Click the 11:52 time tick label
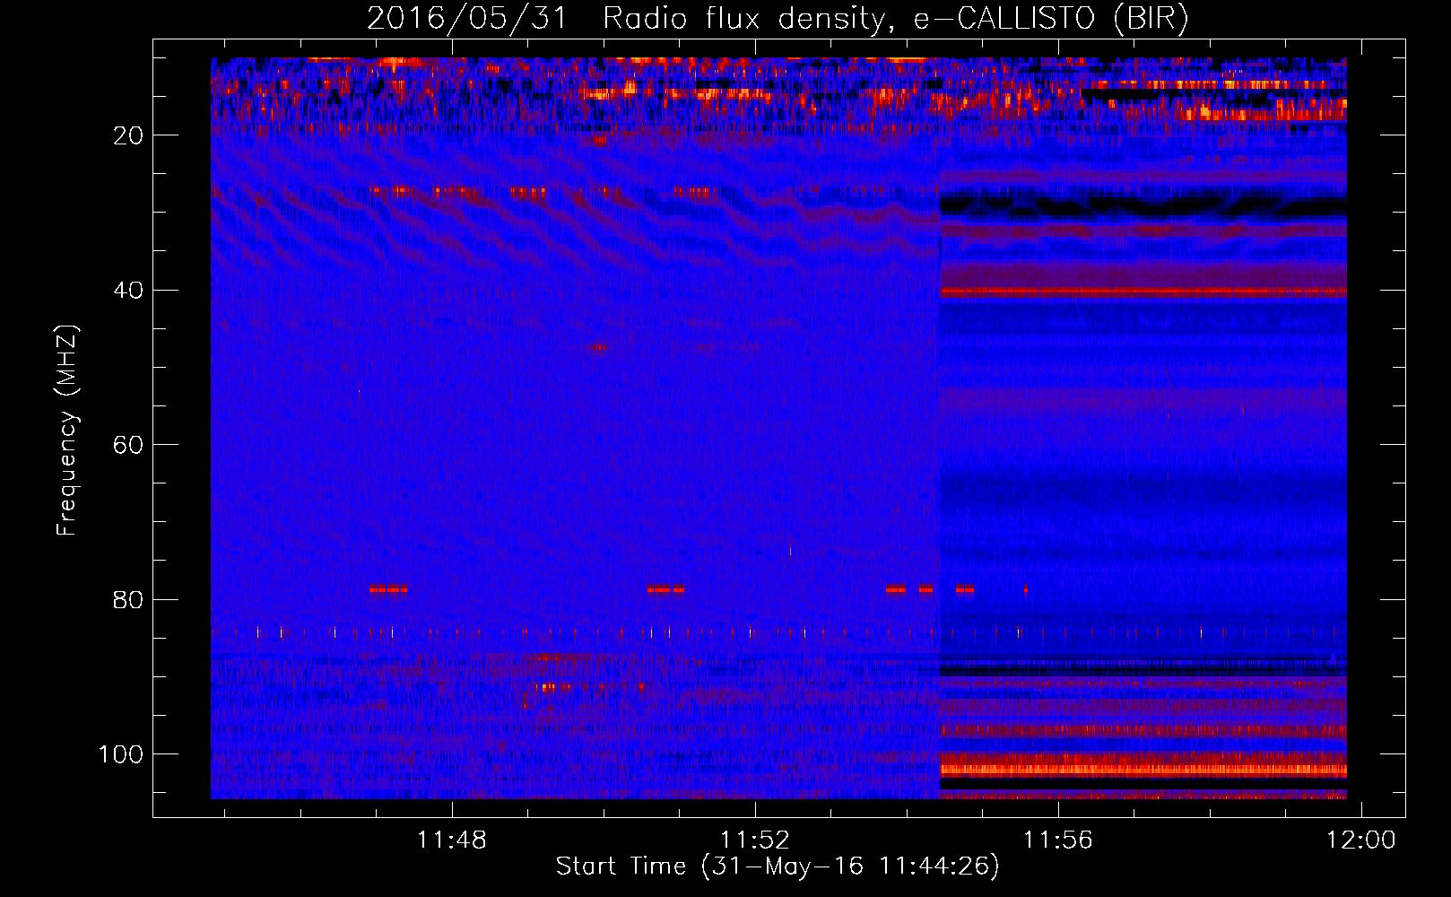The image size is (1451, 897). click(x=755, y=840)
